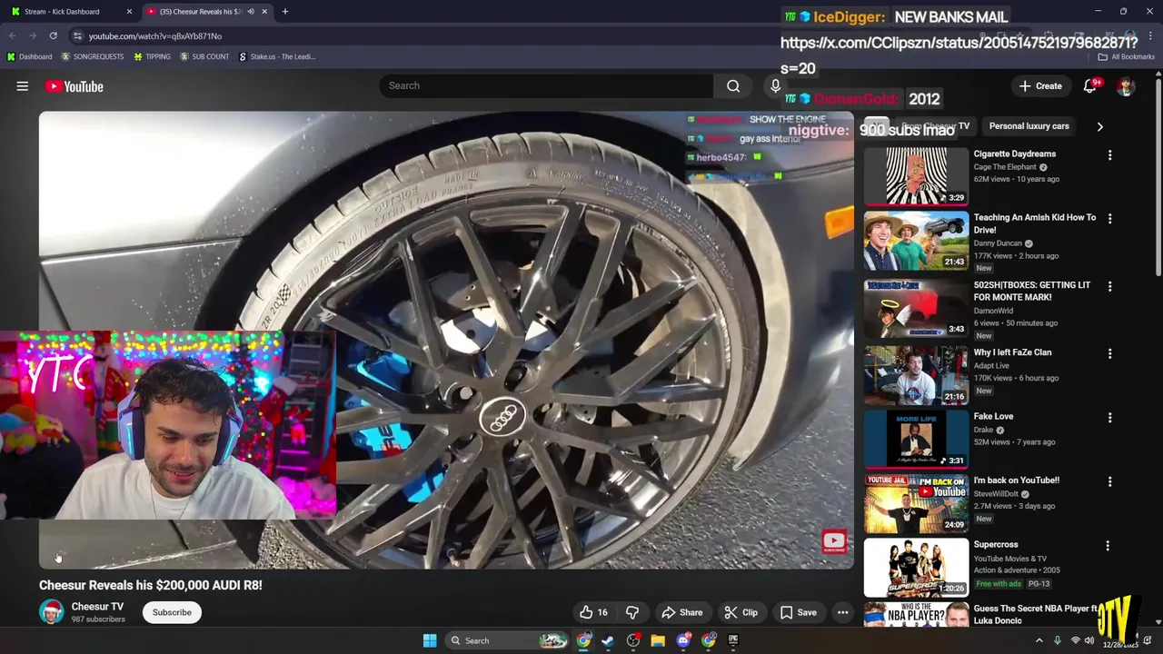Open the Dashboard bookmark
Screen dimensions: 1163x654
(29, 56)
